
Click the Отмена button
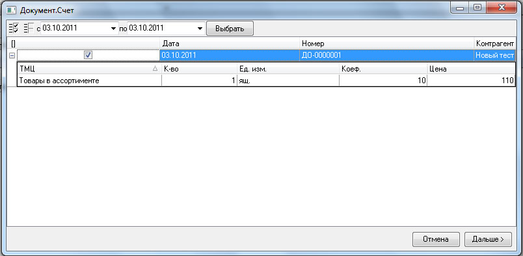point(436,239)
